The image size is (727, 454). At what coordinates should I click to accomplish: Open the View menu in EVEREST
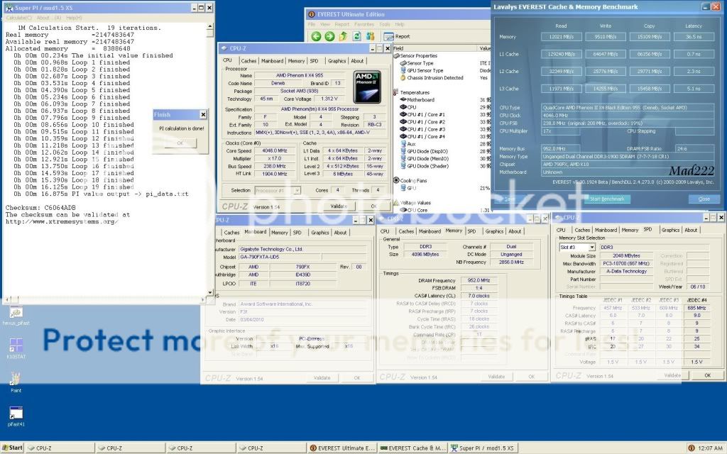tap(325, 25)
